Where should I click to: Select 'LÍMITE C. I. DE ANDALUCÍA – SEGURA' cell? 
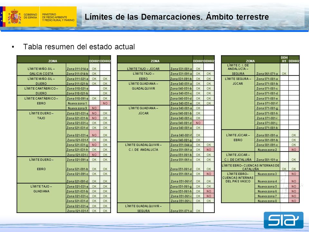click(x=238, y=70)
